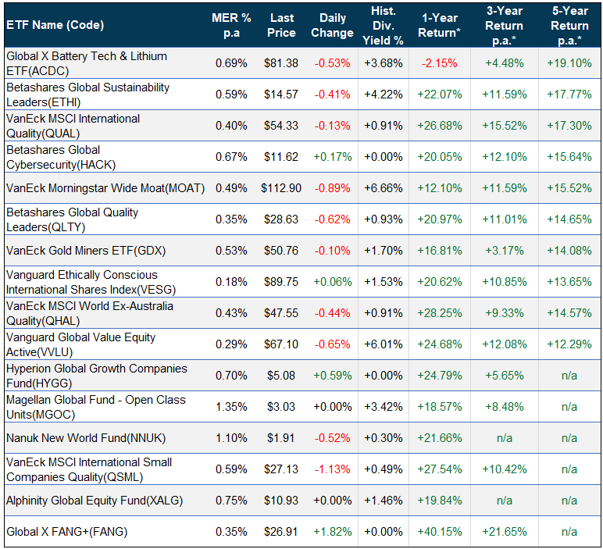Click GDX last price $50.76
The width and height of the screenshot is (603, 549).
point(281,251)
